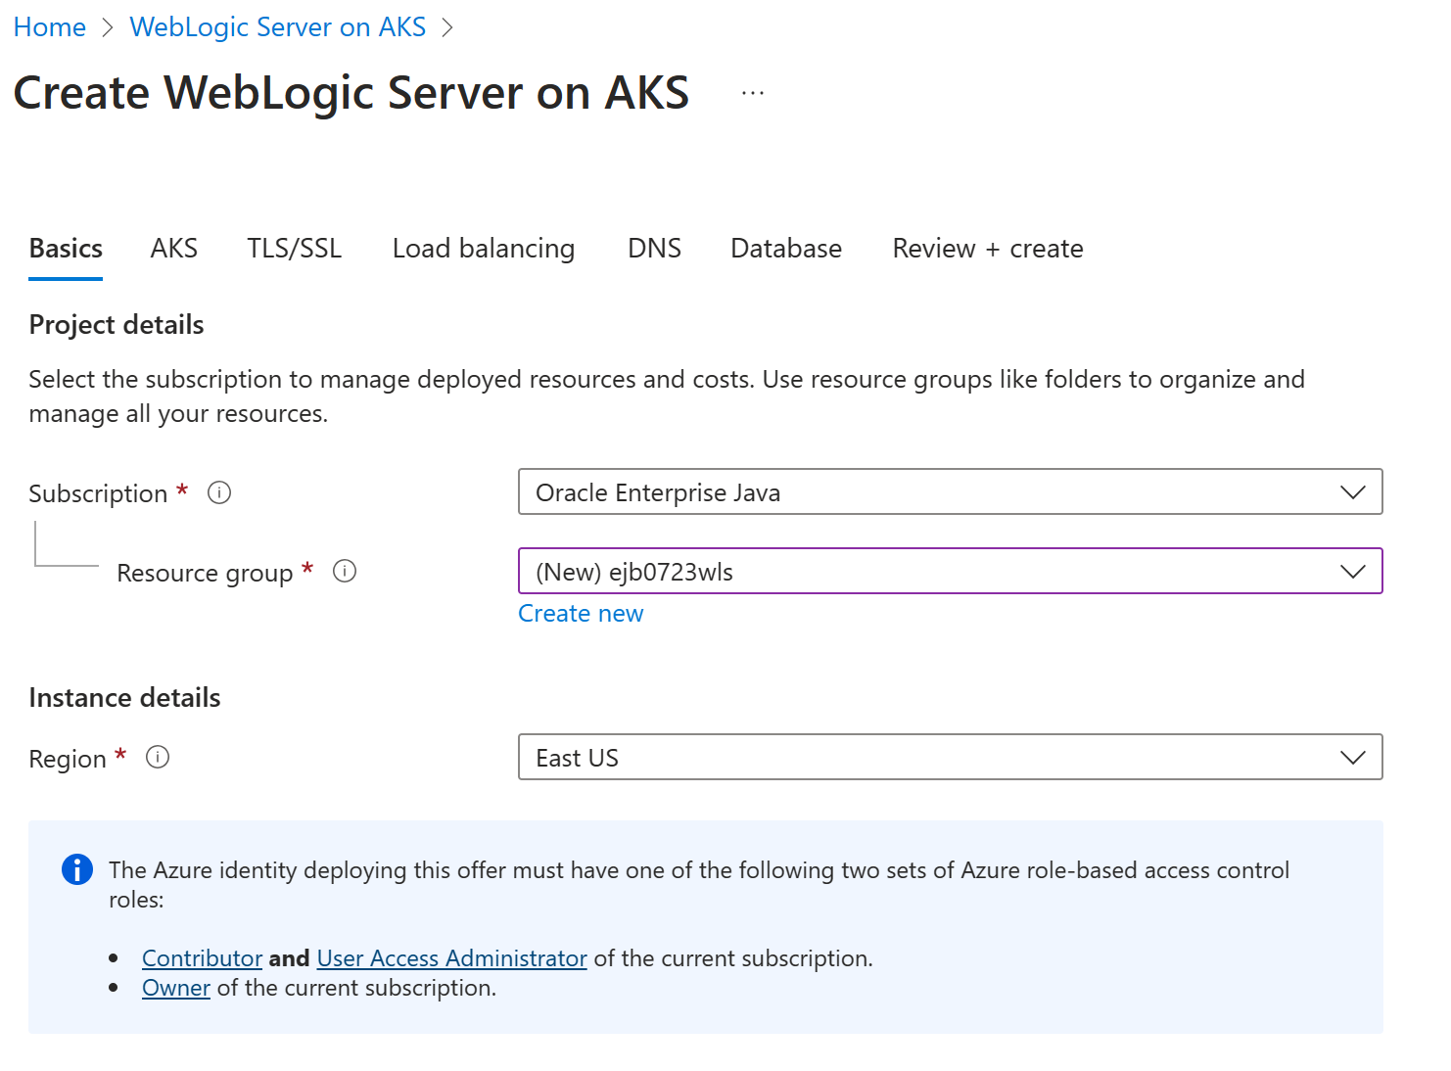This screenshot has height=1071, width=1451.
Task: Open the Contributor role link
Action: [x=203, y=958]
